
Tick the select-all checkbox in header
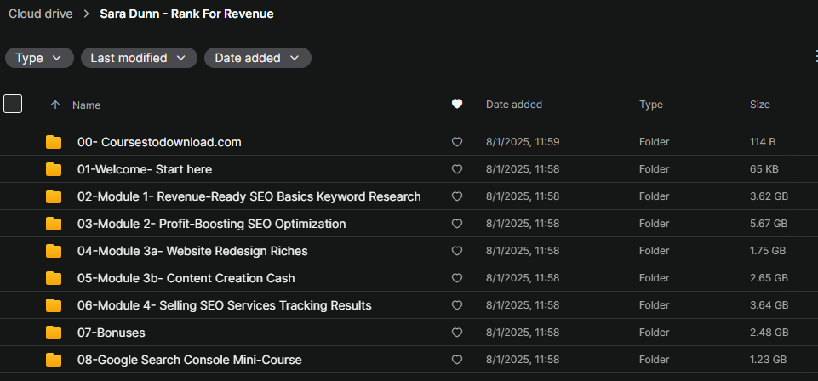13,104
